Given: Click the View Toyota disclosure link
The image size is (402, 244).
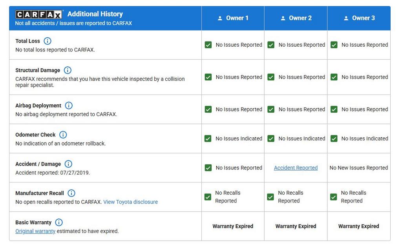Looking at the screenshot, I should click(x=130, y=202).
